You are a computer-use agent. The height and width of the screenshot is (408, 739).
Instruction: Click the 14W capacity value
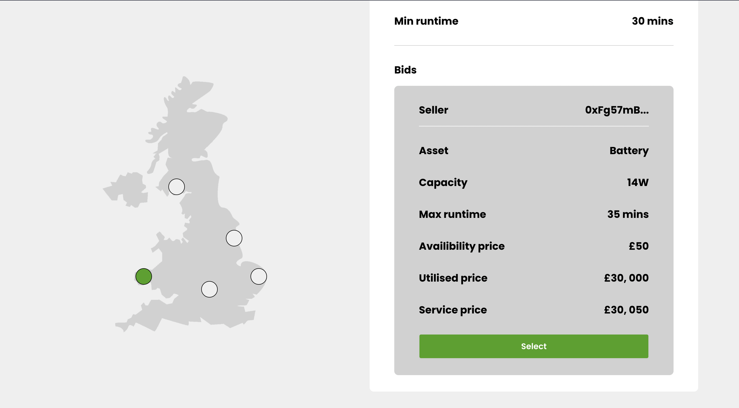637,183
